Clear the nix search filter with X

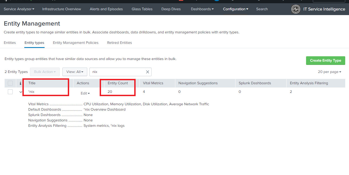(147, 72)
